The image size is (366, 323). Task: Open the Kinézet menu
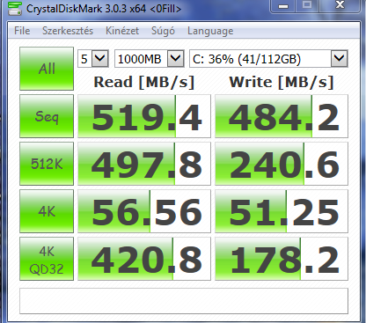click(x=122, y=31)
